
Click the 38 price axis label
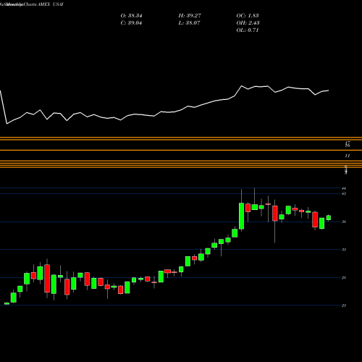344,222
